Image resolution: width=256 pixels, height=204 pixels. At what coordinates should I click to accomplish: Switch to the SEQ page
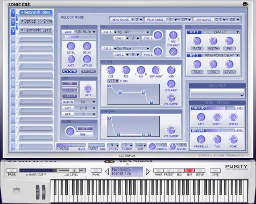(179, 171)
